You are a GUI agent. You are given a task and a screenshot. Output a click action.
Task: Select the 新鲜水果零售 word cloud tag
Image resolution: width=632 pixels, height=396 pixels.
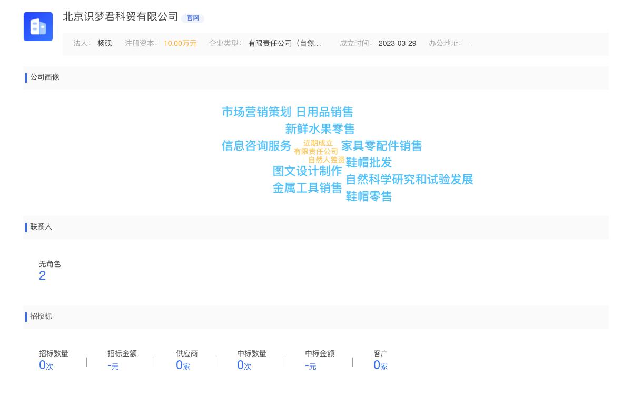pos(320,129)
